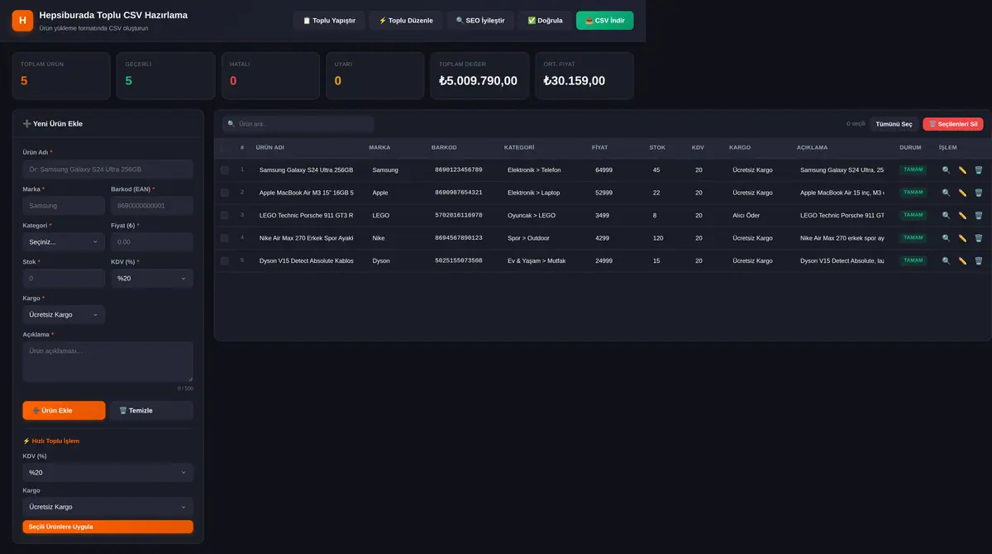Check the LEGO Technic Porsche row checkbox

coord(224,215)
